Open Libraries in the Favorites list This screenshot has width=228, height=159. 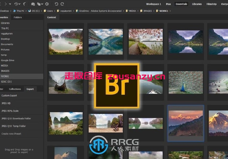(5, 23)
